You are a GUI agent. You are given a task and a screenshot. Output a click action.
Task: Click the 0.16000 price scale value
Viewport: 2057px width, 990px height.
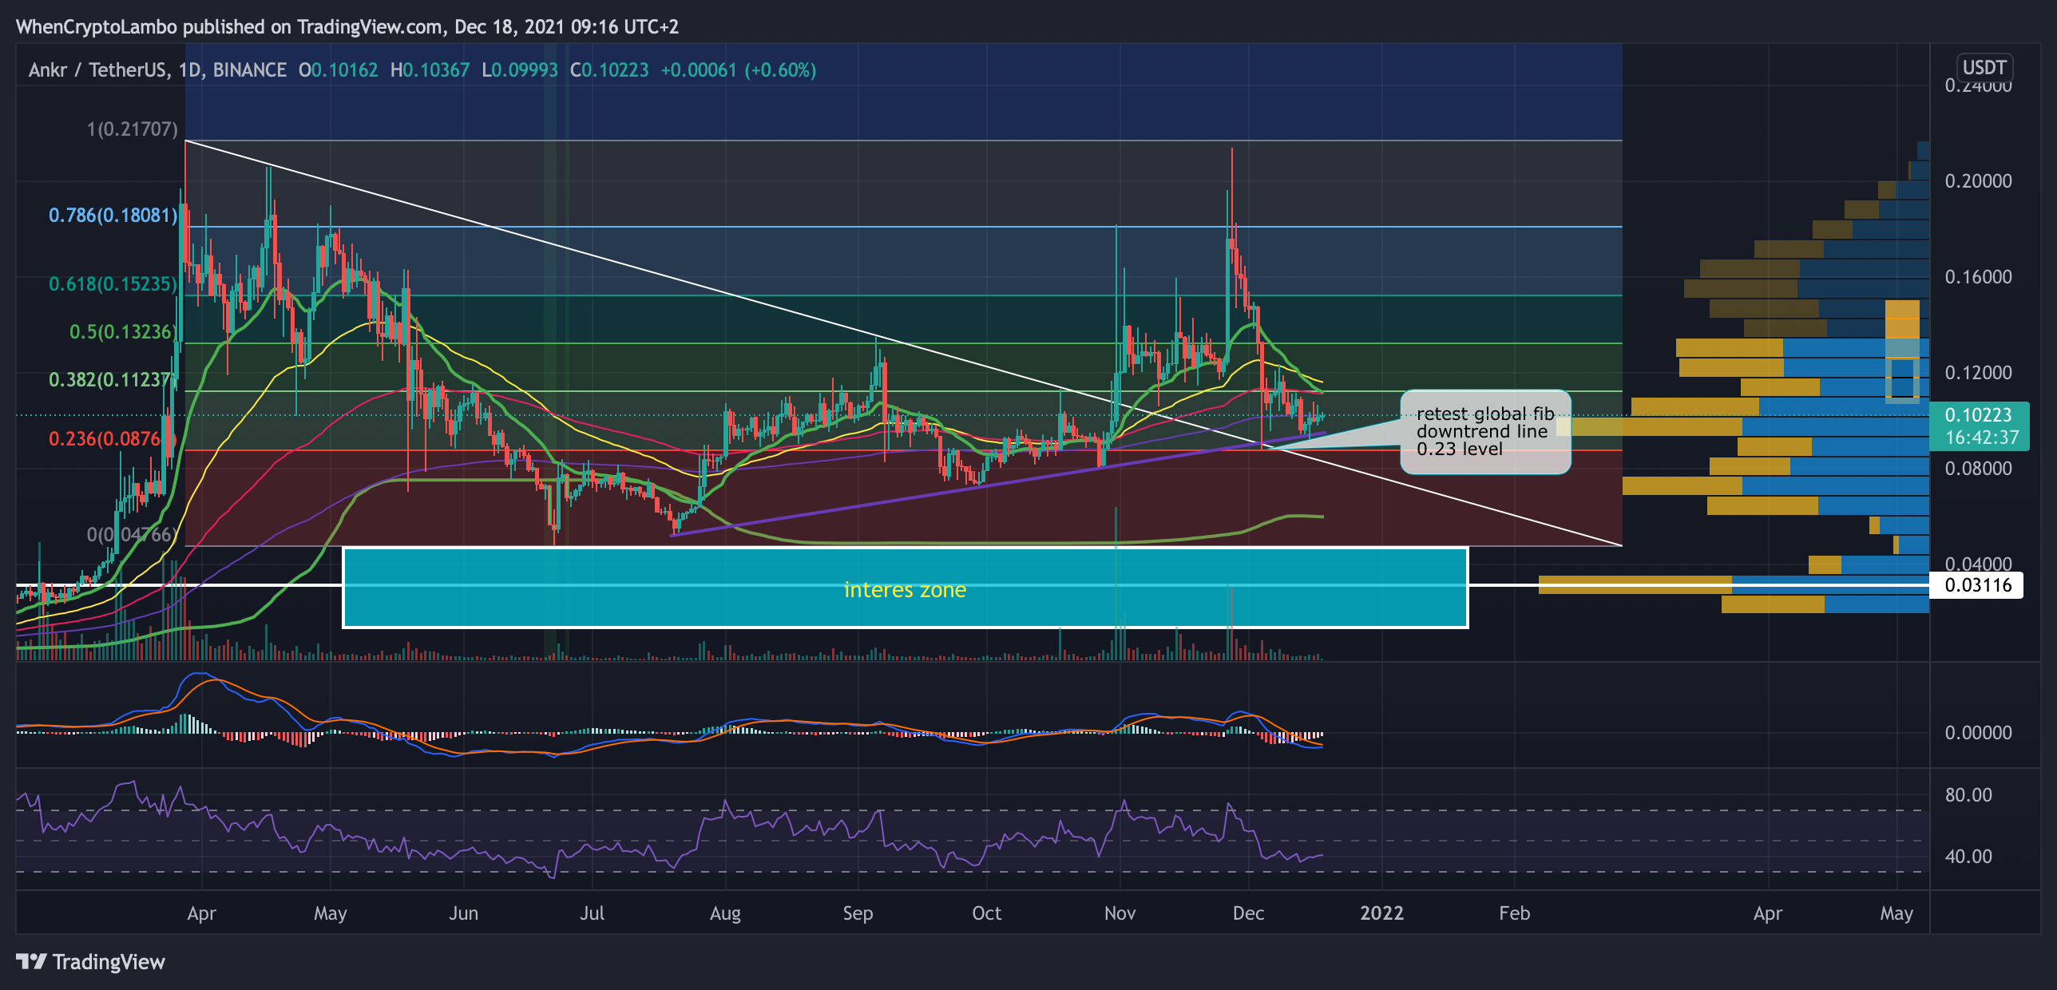click(x=1978, y=277)
